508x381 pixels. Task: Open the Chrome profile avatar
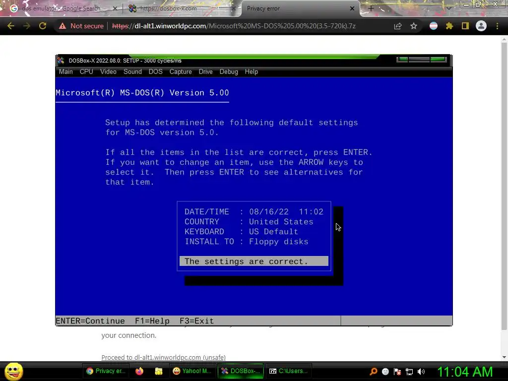[481, 26]
